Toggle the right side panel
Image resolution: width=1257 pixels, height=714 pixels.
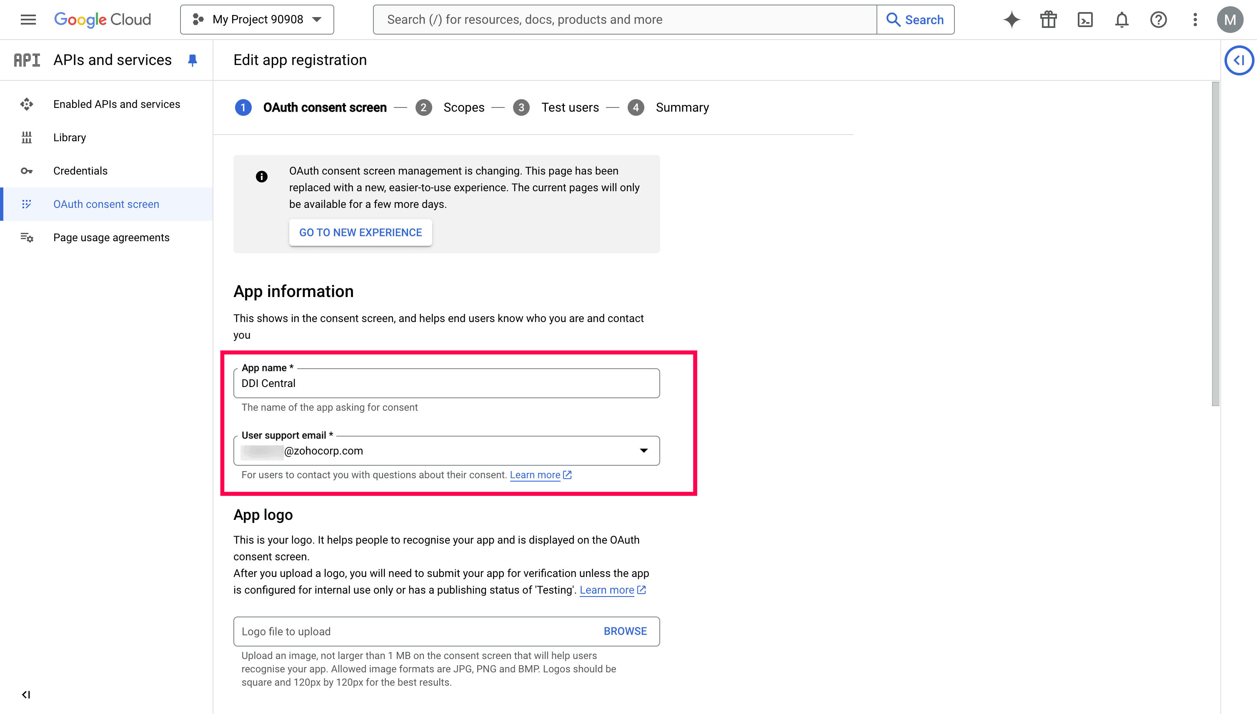click(x=1239, y=60)
